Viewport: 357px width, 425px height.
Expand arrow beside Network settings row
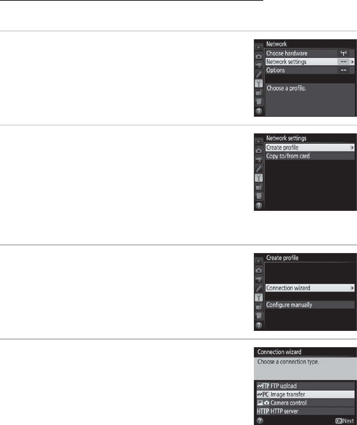353,62
